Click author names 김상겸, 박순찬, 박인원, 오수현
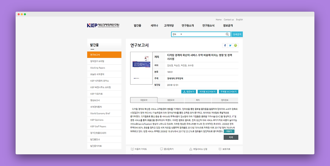Screen dimensions: 330x166 180,66
